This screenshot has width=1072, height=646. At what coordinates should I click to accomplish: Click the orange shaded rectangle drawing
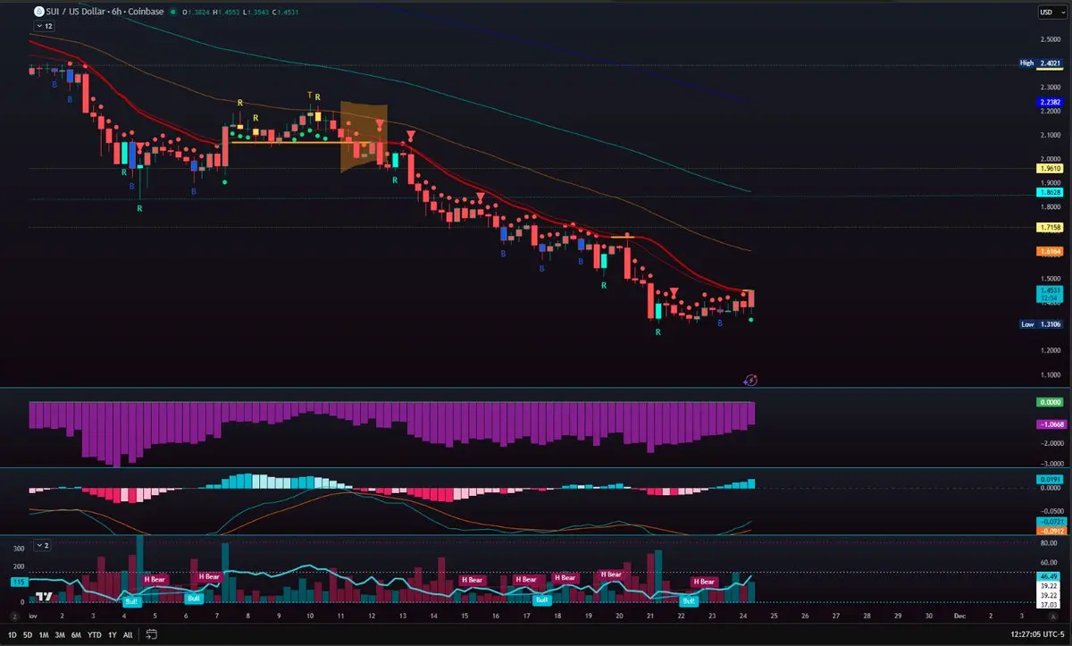click(x=363, y=136)
